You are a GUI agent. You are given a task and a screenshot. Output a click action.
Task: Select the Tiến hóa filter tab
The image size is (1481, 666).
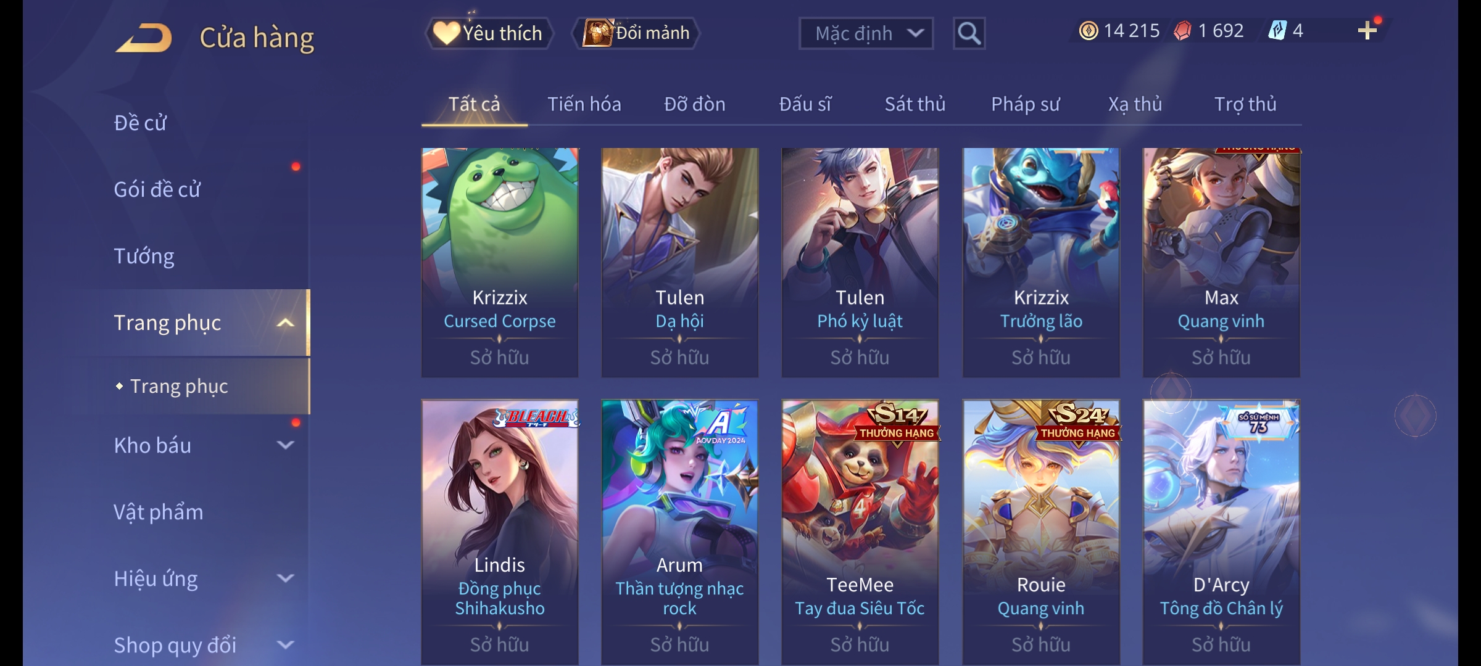pyautogui.click(x=584, y=104)
